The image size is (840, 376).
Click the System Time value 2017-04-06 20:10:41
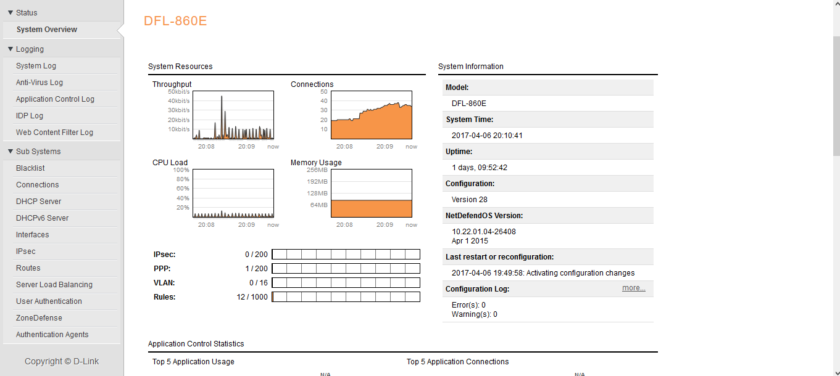pos(487,136)
